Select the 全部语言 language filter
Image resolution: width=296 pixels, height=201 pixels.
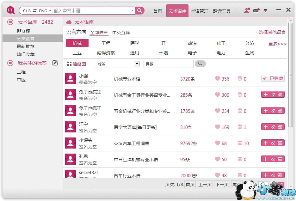(99, 33)
